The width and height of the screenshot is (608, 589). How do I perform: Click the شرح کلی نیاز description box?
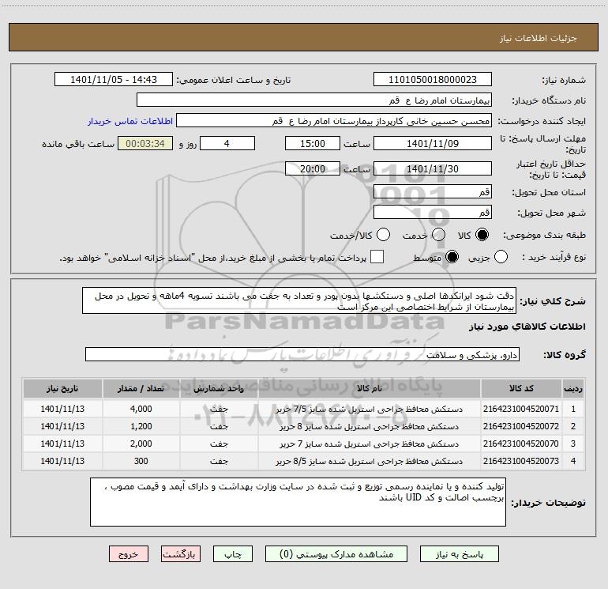[x=299, y=301]
